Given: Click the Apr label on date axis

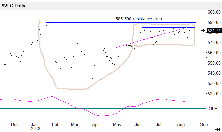Looking at the screenshot, I should click(95, 125).
